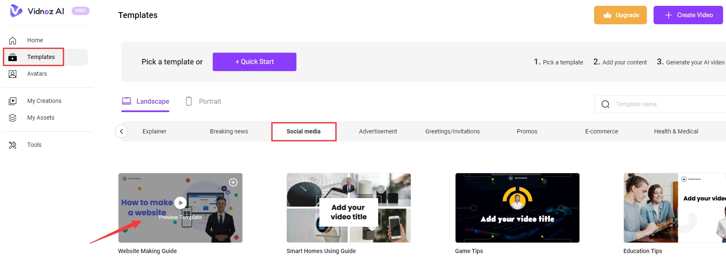The height and width of the screenshot is (261, 726).
Task: Click the Quick Start button
Action: 254,62
